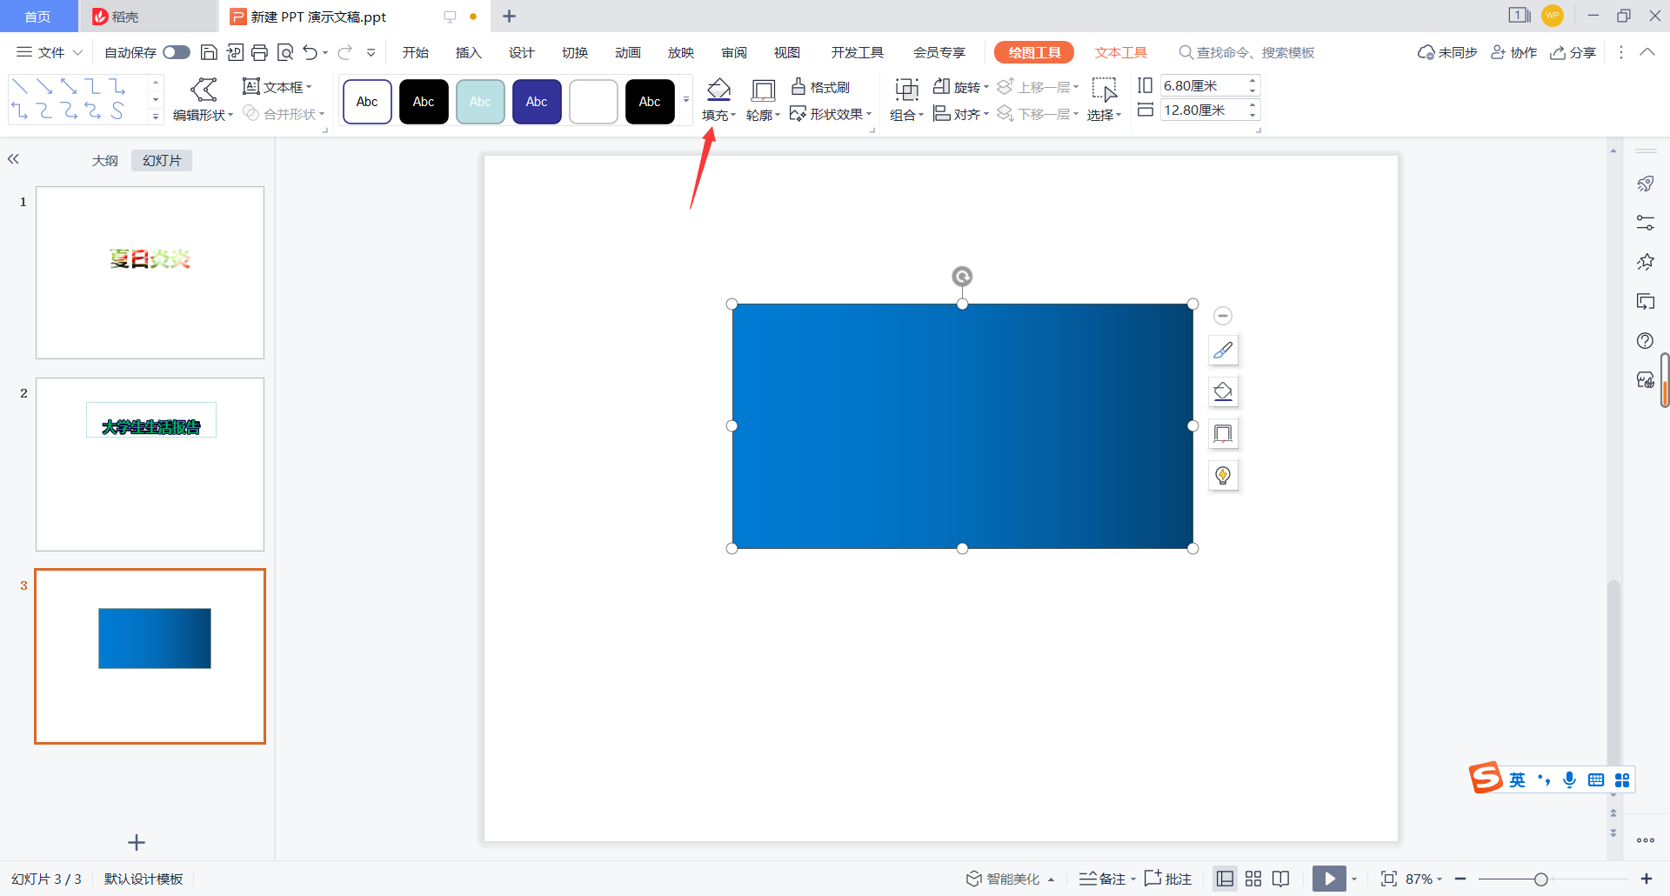Open the settings sliders icon in right sidebar

[x=1646, y=223]
